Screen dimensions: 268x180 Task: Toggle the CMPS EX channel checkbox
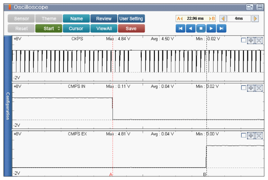pyautogui.click(x=243, y=135)
